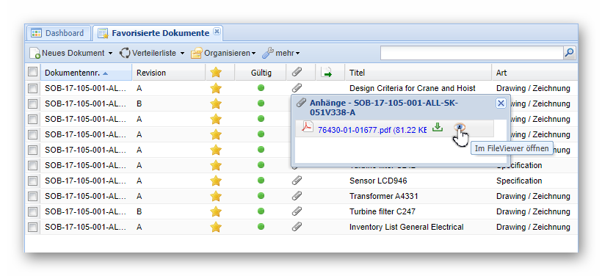This screenshot has height=276, width=602.
Task: Open the Verteilerliste dropdown
Action: pos(152,53)
